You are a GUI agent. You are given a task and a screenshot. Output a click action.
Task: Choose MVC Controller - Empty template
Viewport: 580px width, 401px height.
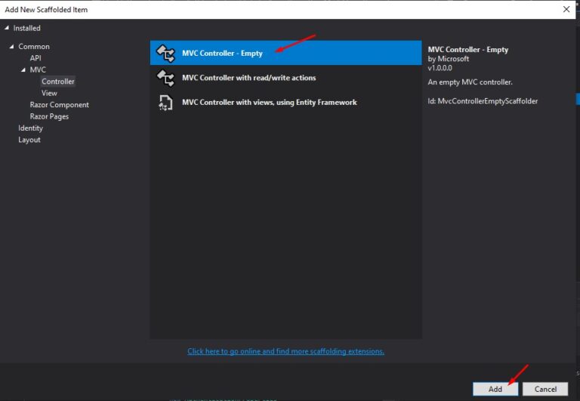(x=222, y=54)
